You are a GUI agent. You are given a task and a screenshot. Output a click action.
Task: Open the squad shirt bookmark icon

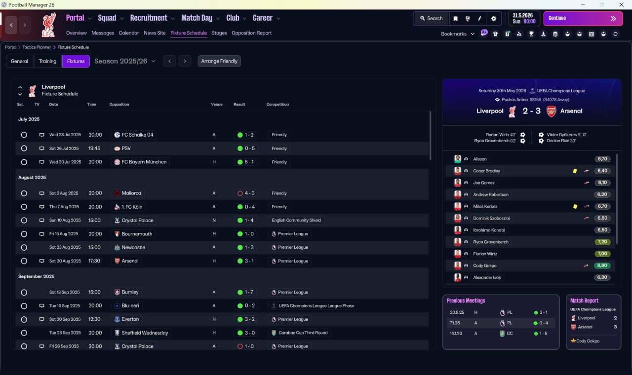point(495,34)
